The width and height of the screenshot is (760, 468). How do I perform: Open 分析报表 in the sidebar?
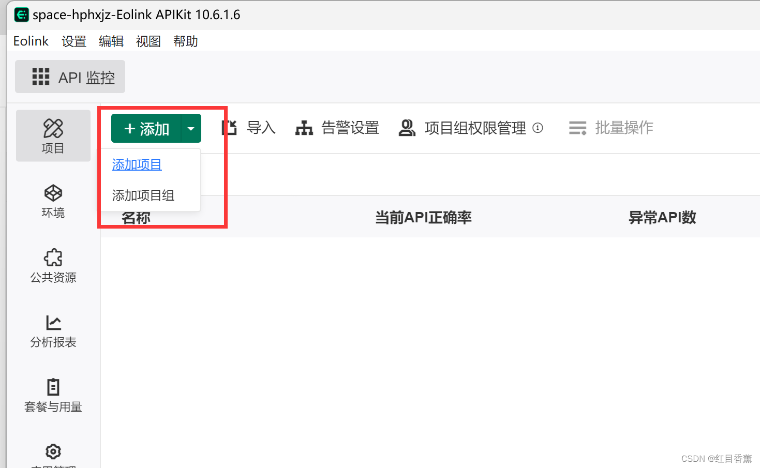53,330
